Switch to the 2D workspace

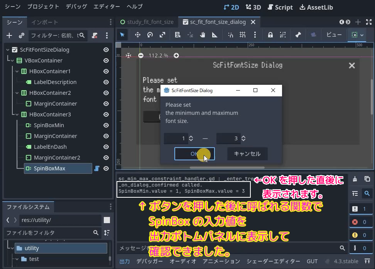(x=231, y=7)
